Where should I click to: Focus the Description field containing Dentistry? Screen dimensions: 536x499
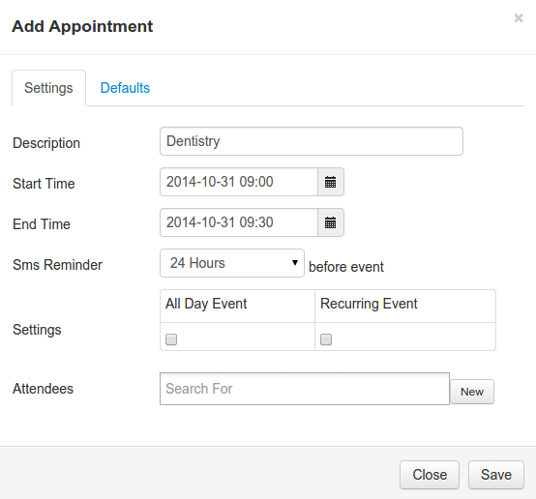(x=312, y=141)
